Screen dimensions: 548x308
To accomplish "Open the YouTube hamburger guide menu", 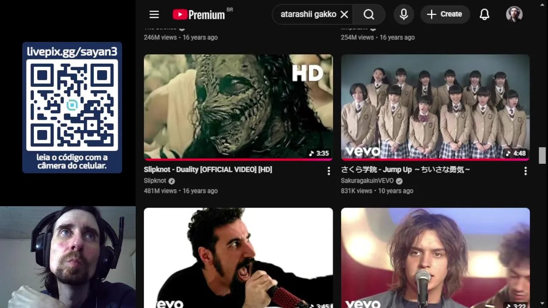I will click(x=154, y=15).
